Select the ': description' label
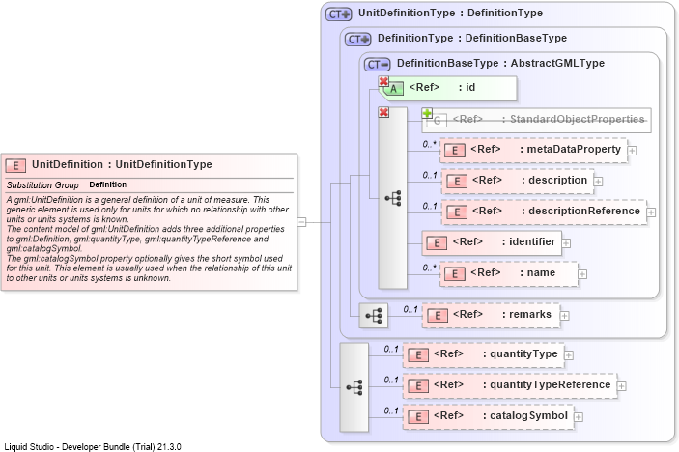This screenshot has width=679, height=452. 554,180
